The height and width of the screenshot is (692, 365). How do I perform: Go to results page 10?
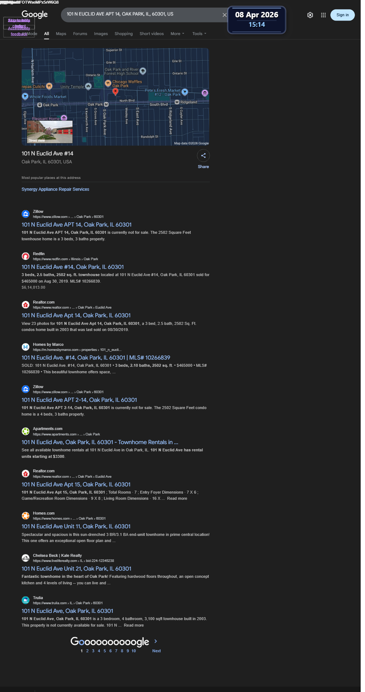pos(133,651)
